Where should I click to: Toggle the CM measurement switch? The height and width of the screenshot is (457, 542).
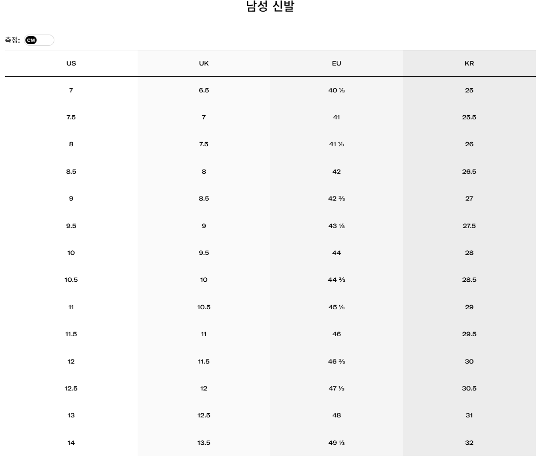click(39, 40)
